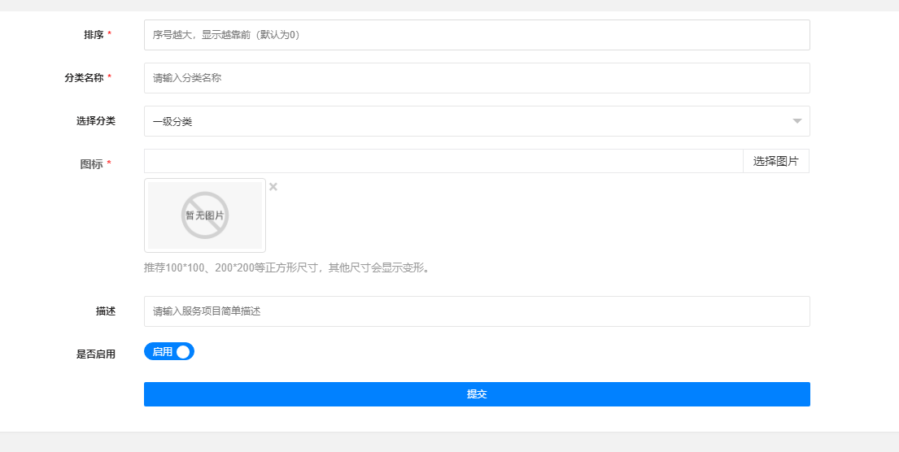Focus the 描述 description input field

(477, 311)
